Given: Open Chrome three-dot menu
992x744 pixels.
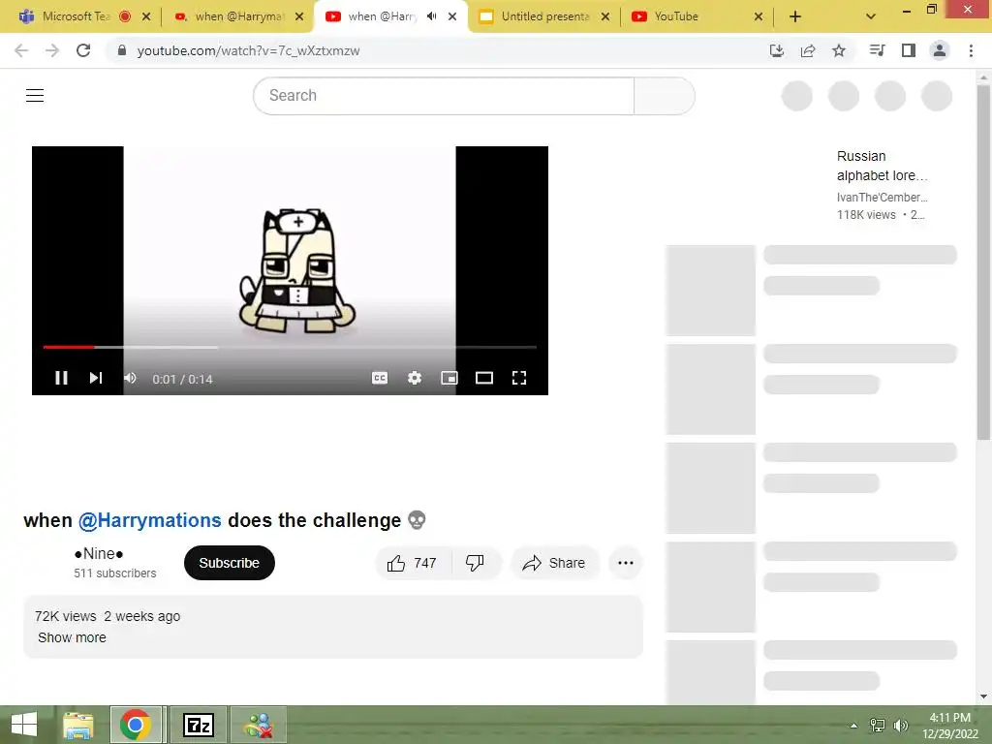Looking at the screenshot, I should [x=971, y=50].
